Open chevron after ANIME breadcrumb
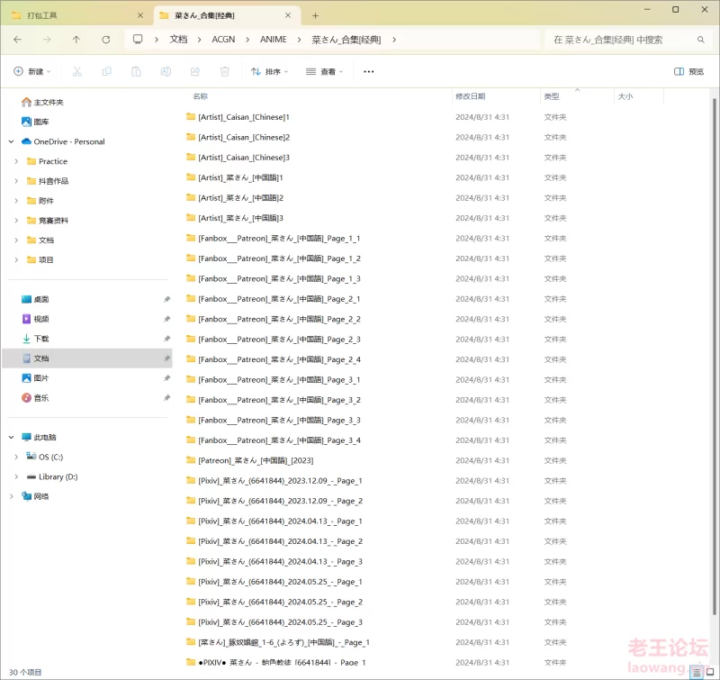Screen dimensions: 720x680 pos(299,40)
